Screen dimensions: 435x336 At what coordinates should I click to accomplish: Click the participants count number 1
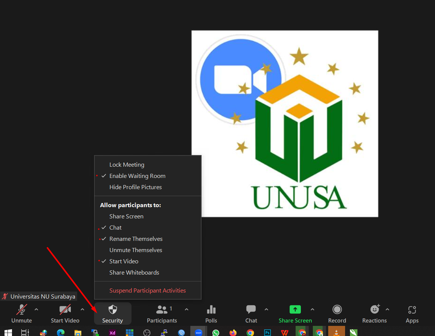[x=171, y=309]
